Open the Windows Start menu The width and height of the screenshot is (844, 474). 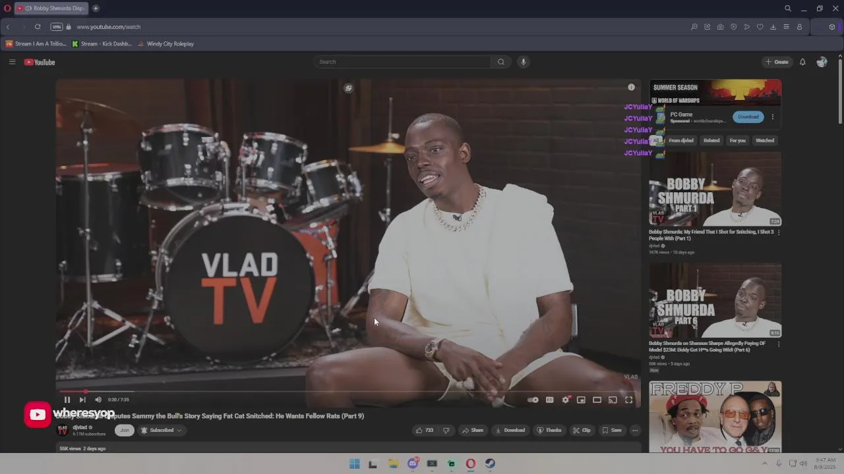tap(354, 464)
